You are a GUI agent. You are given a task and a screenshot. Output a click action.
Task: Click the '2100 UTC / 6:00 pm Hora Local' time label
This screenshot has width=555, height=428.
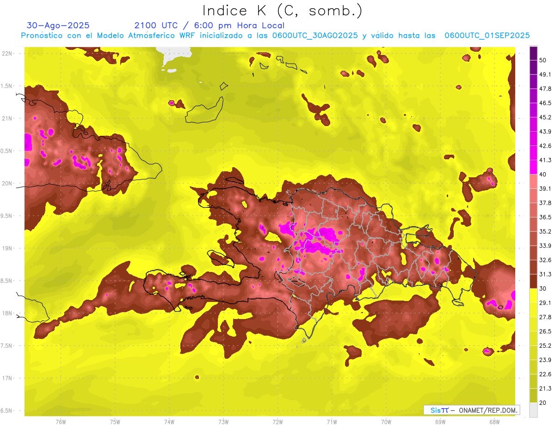click(x=210, y=25)
